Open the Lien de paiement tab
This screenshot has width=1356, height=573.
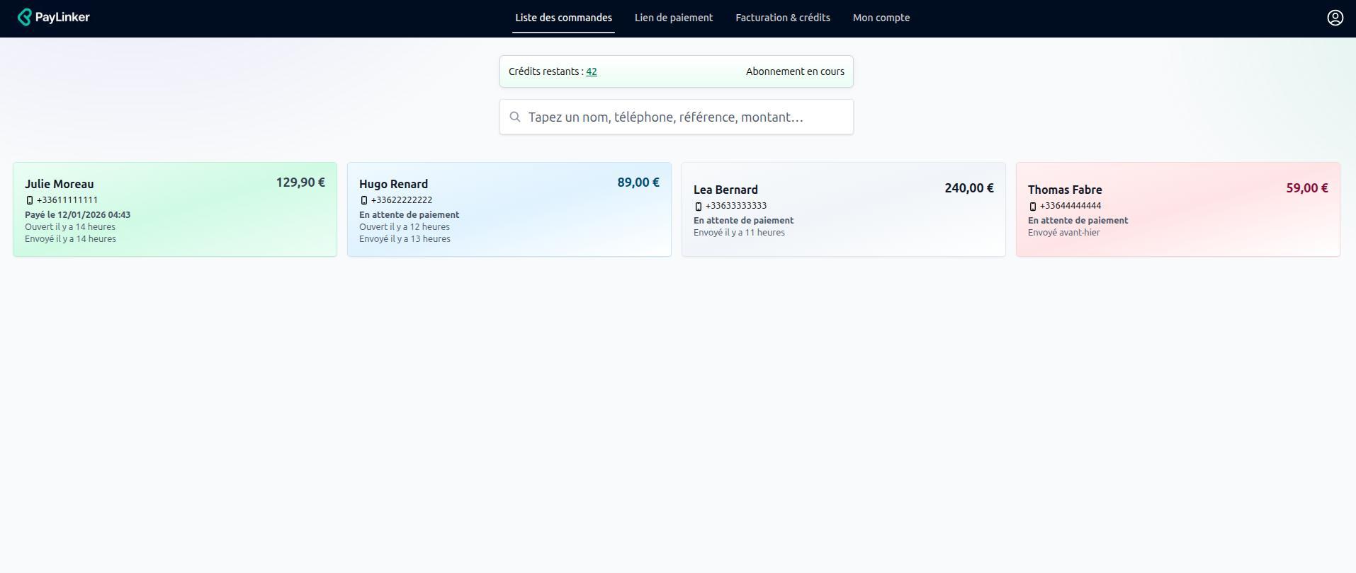click(x=673, y=18)
